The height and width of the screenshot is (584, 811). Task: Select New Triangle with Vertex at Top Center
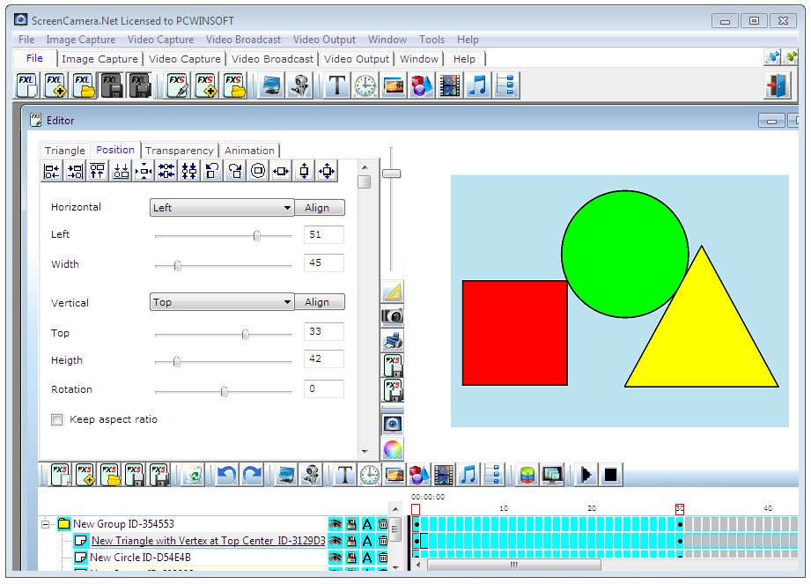208,541
